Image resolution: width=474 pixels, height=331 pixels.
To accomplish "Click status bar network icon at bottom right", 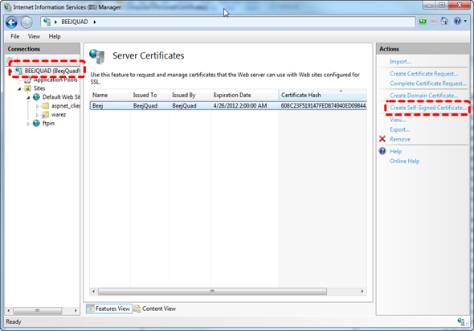I will pyautogui.click(x=461, y=321).
